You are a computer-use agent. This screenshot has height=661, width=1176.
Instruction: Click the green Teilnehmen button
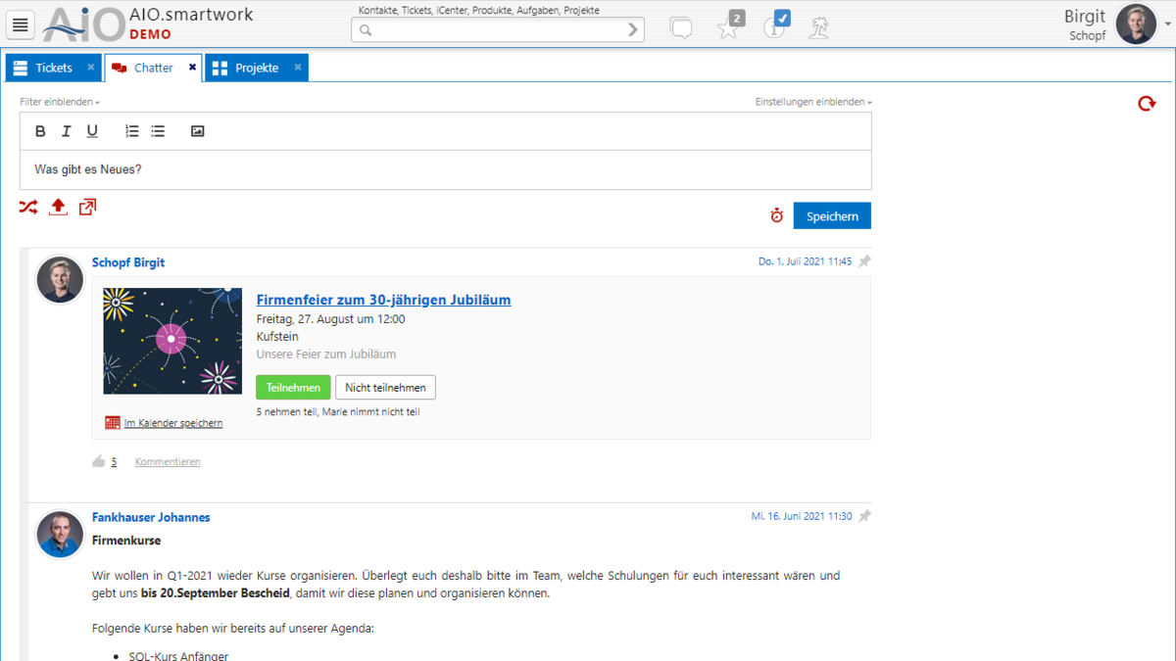click(x=293, y=388)
